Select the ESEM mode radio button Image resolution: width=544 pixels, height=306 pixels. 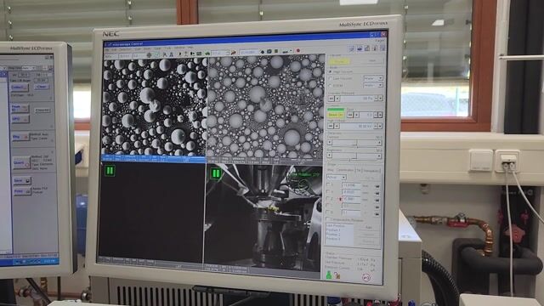coord(331,85)
